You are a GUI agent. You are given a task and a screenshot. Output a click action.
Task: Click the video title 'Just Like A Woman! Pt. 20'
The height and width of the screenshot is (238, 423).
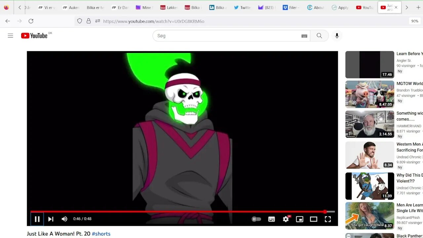point(58,234)
